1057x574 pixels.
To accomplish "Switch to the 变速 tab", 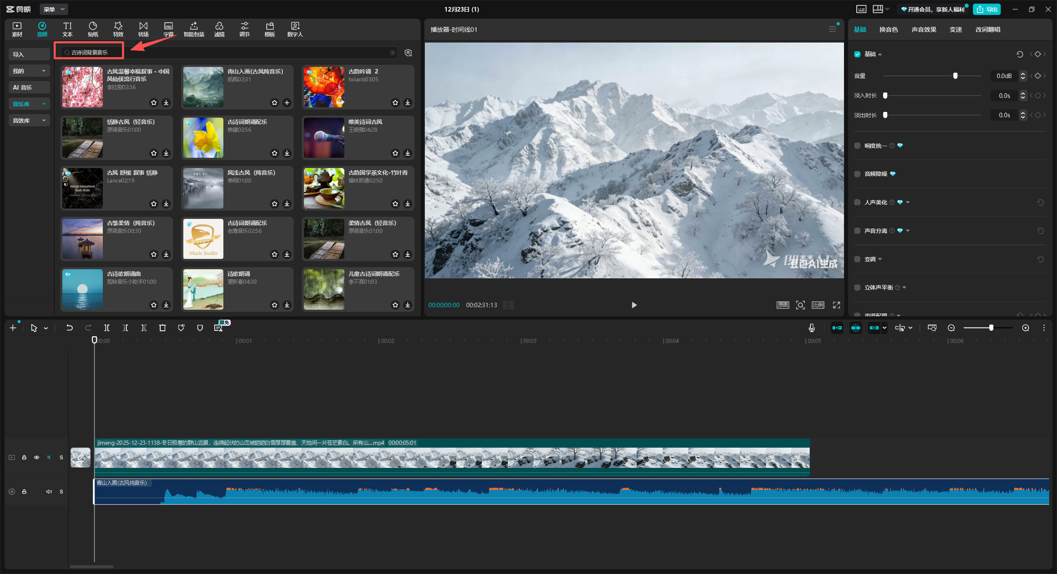I will 955,29.
